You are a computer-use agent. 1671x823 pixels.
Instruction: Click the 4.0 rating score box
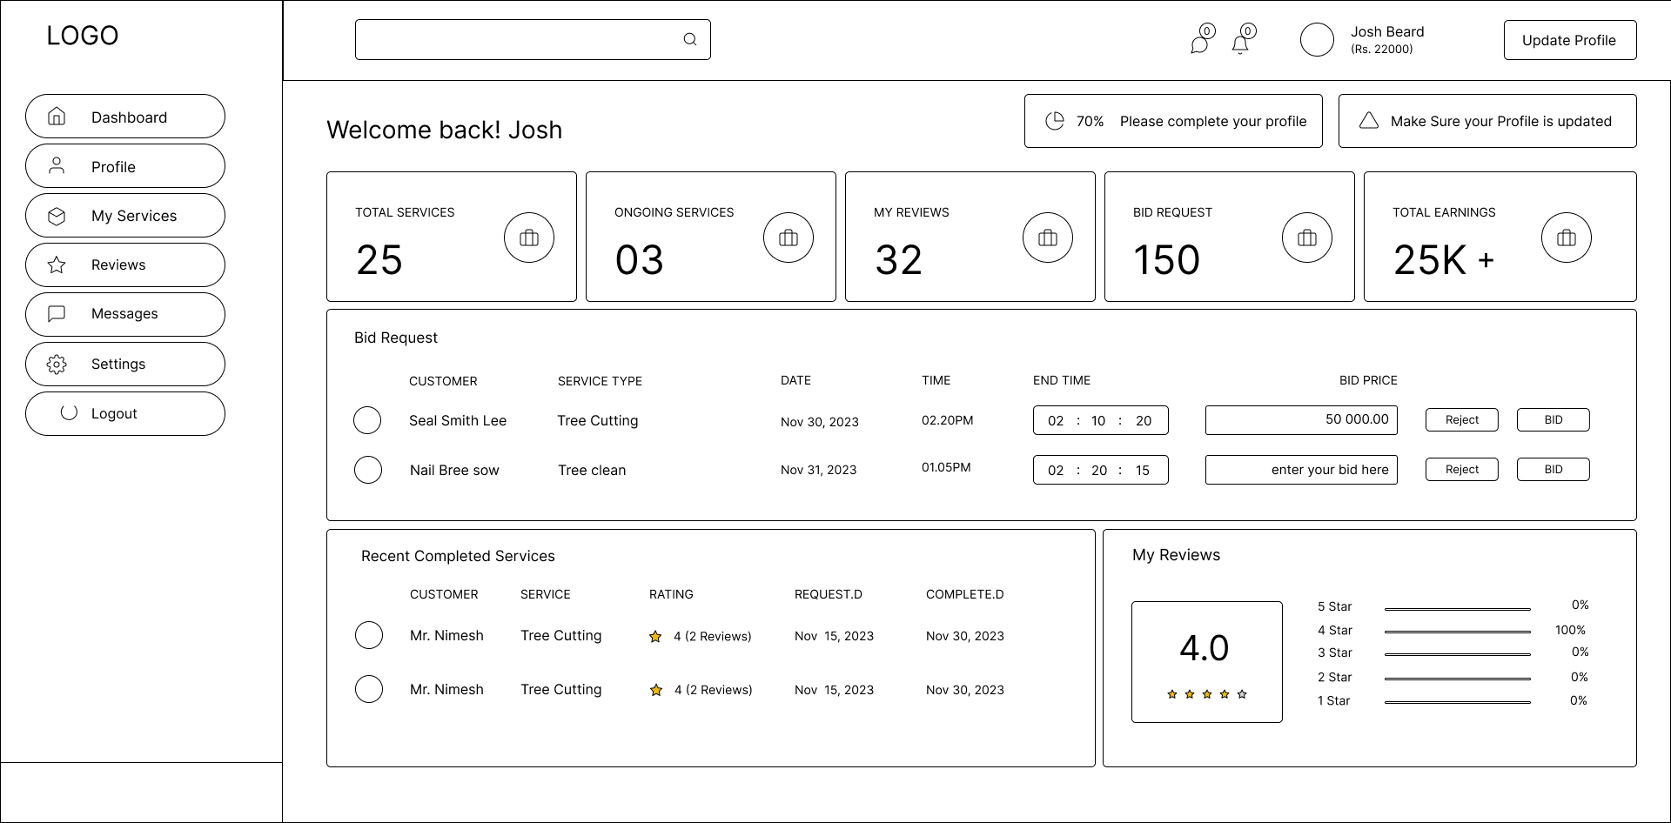(1207, 662)
